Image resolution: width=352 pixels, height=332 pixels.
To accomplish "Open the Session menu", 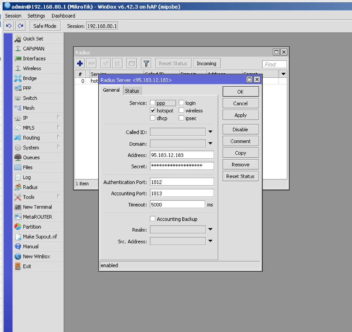I will [13, 16].
